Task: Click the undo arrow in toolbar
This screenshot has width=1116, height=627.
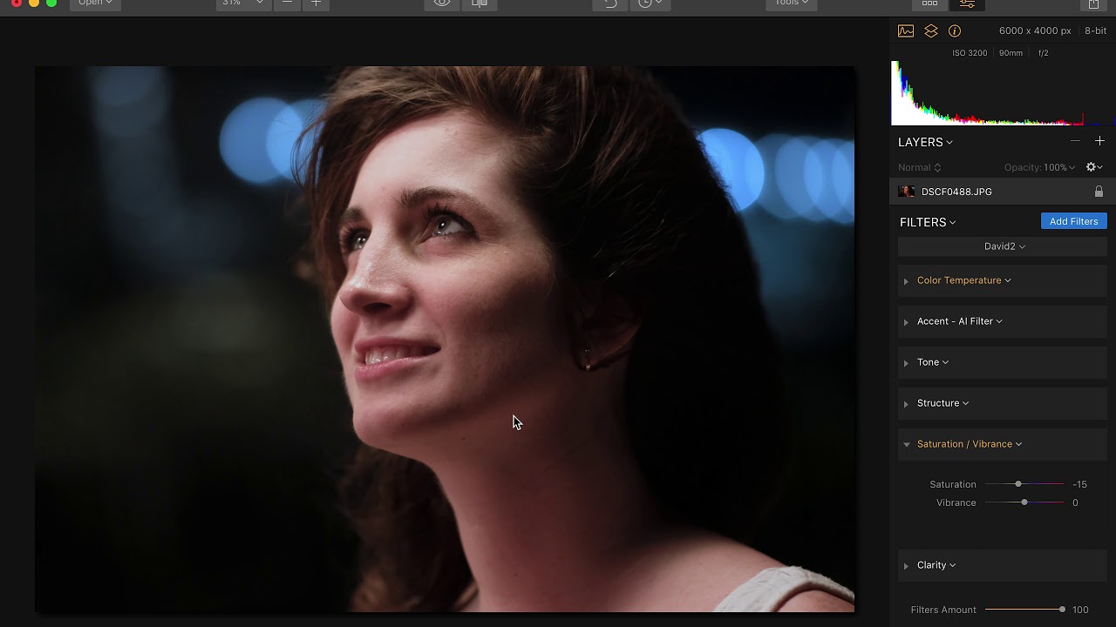Action: tap(610, 4)
